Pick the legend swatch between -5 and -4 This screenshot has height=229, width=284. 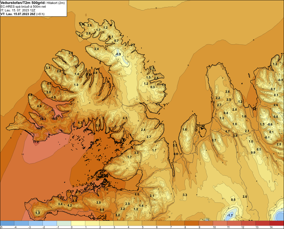coord(7,223)
